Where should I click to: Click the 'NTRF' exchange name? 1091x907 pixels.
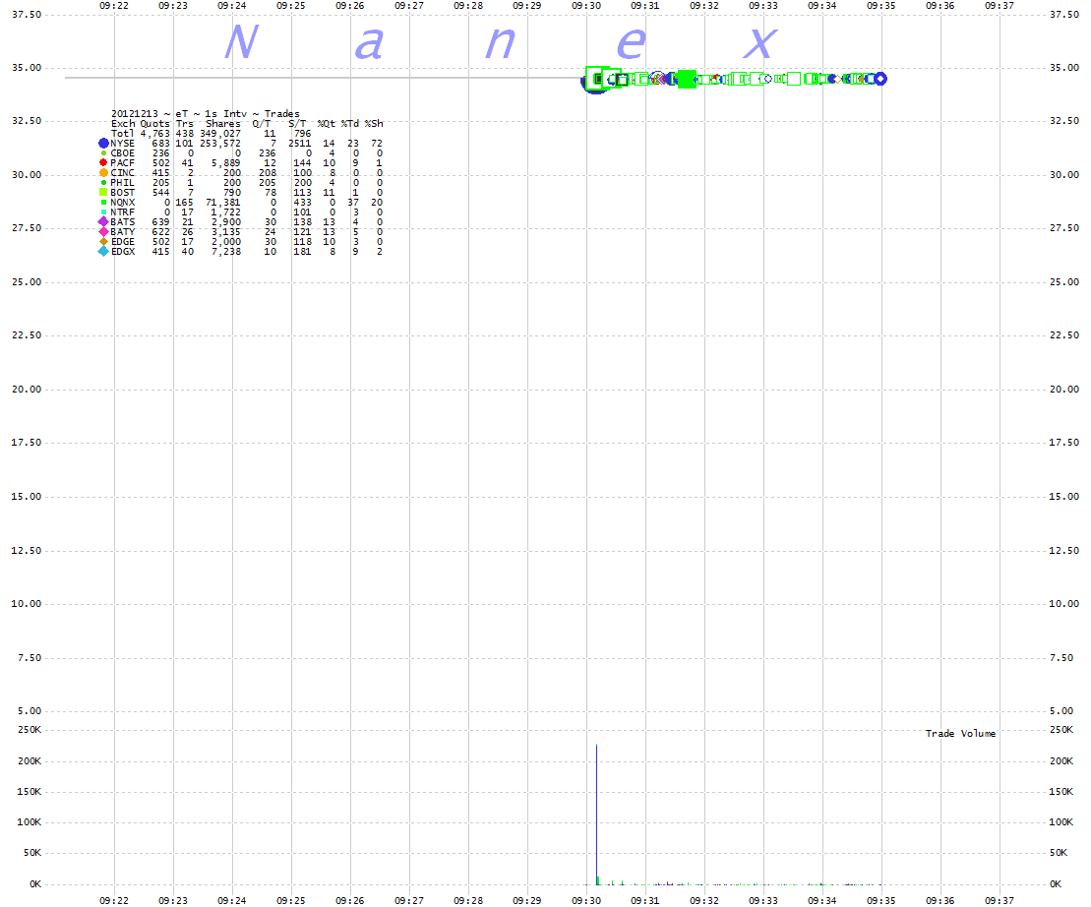pos(122,212)
